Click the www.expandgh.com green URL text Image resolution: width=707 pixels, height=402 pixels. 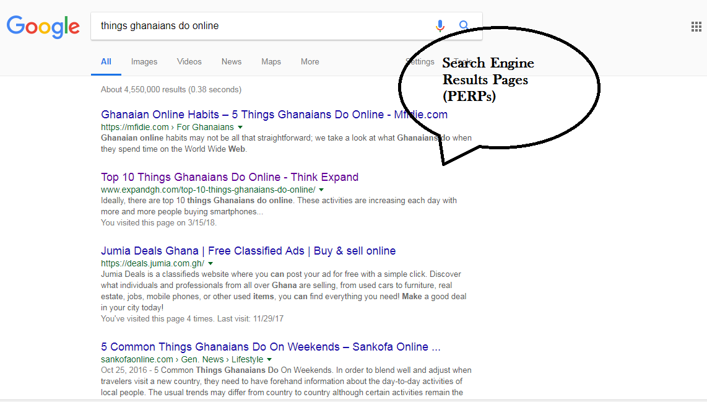click(x=208, y=190)
